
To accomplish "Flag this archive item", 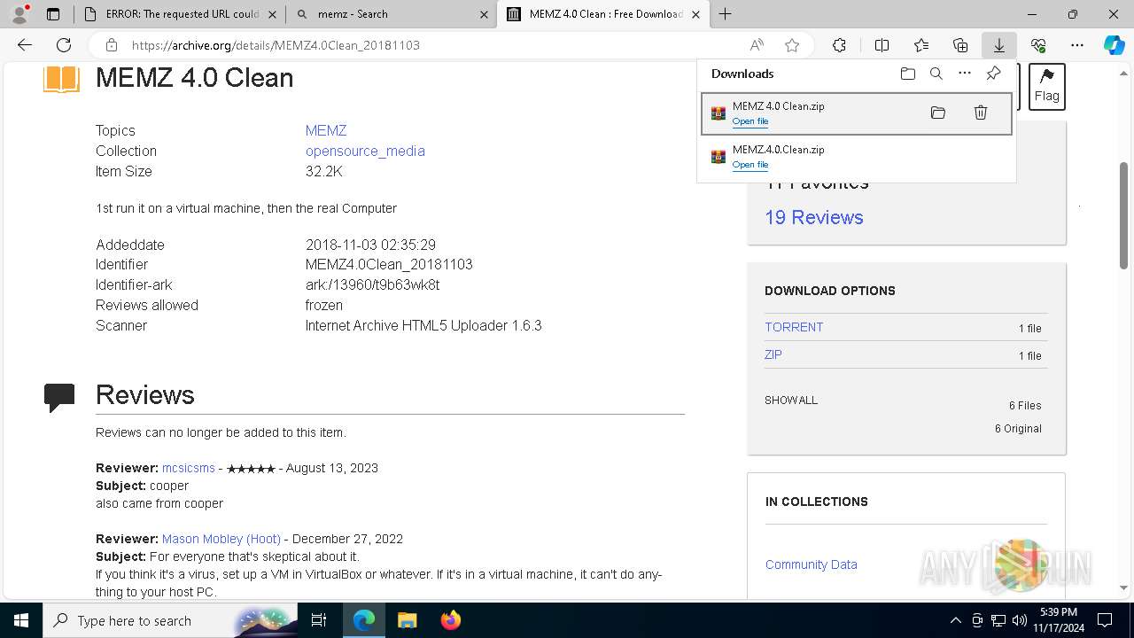I will 1046,87.
